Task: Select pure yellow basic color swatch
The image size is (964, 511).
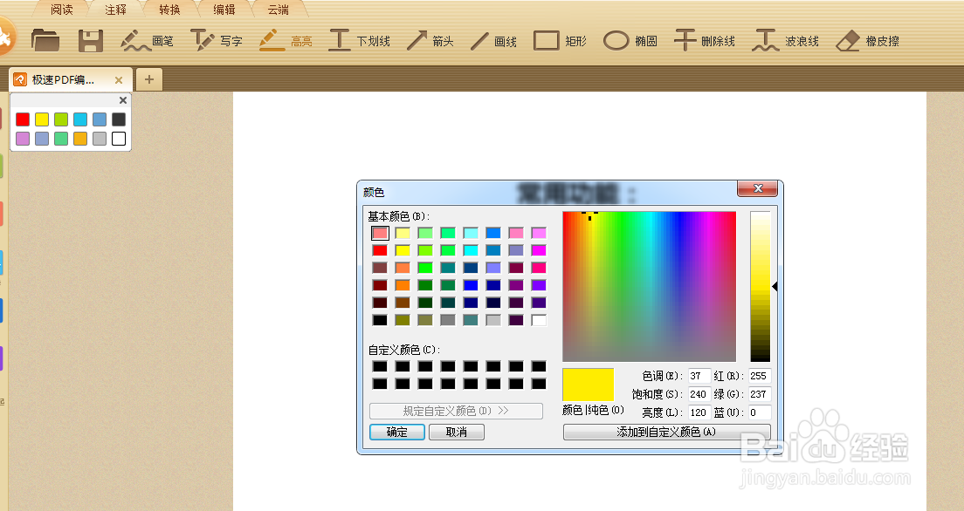Action: (403, 250)
